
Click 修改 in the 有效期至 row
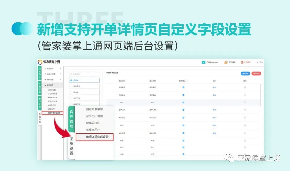[x=214, y=118]
